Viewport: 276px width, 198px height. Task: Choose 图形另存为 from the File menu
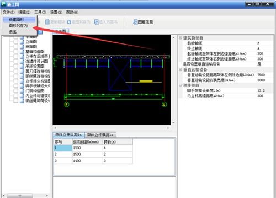coord(18,26)
